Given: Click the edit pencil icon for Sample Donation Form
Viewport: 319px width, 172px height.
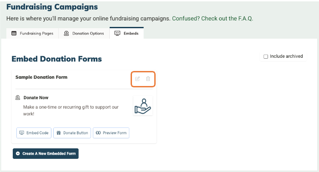Looking at the screenshot, I should coord(137,79).
